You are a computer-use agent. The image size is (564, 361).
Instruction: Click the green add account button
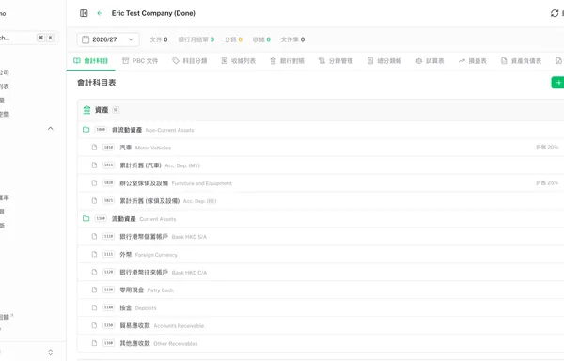pyautogui.click(x=557, y=83)
